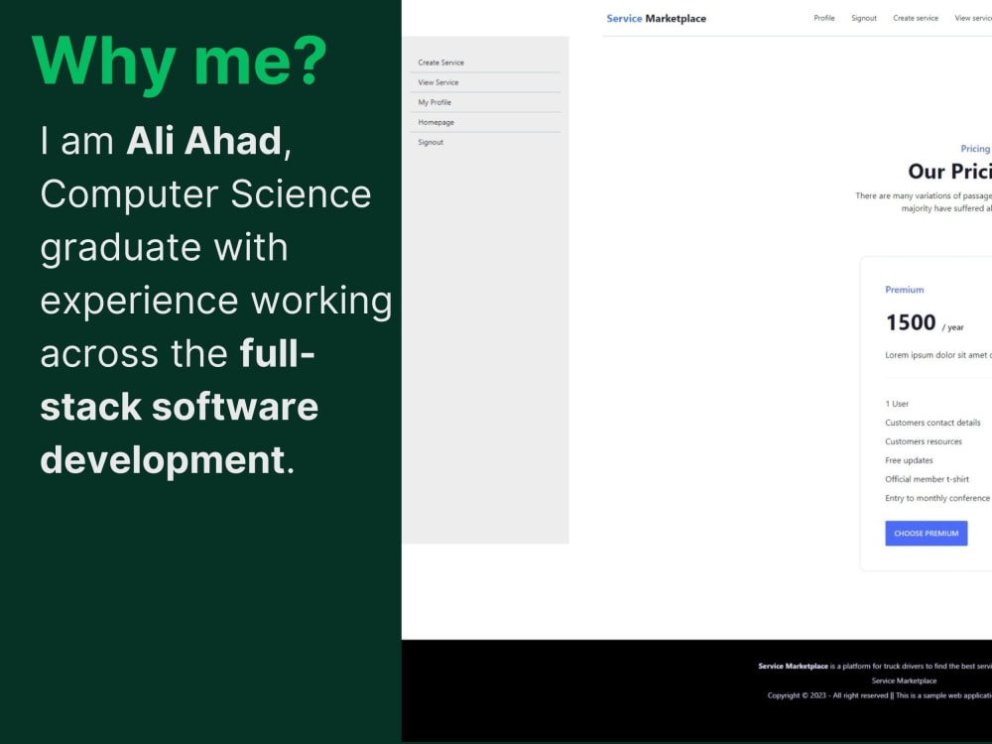Select the Premium plan title

(x=904, y=290)
